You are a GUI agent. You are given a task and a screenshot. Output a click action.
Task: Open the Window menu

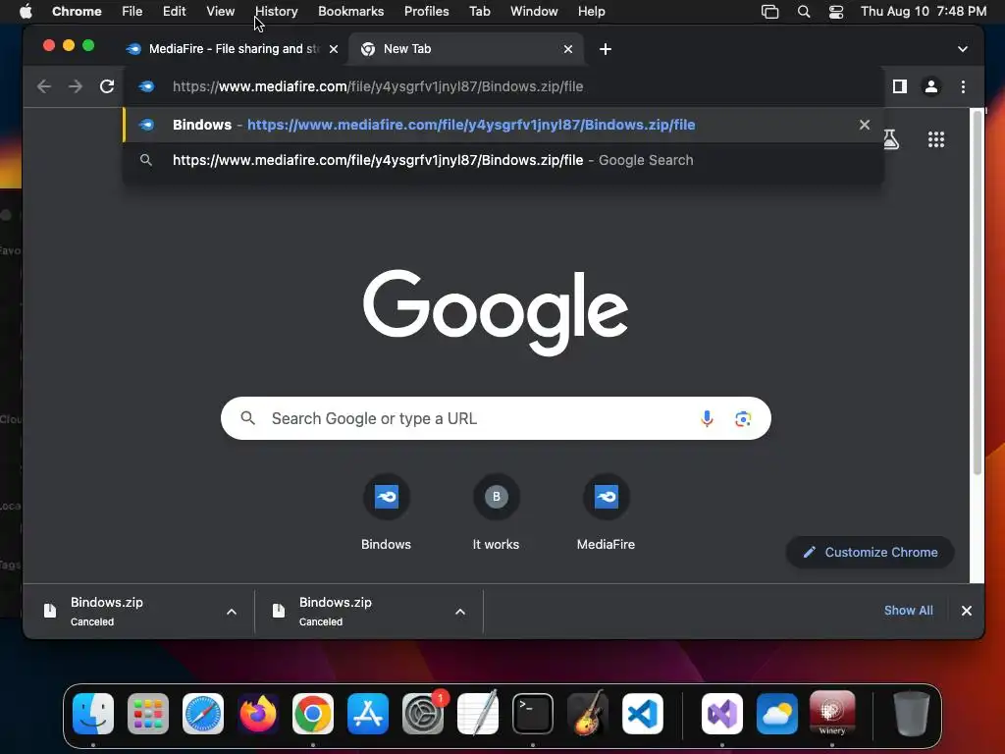(x=534, y=12)
